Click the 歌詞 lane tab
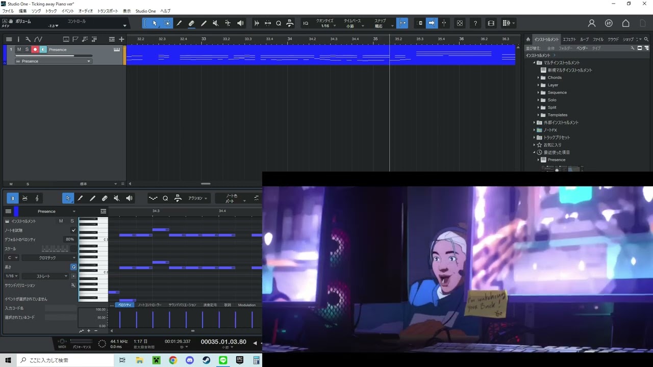 point(228,305)
